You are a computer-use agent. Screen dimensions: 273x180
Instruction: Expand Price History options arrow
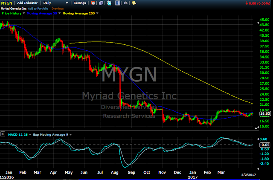coord(24,13)
